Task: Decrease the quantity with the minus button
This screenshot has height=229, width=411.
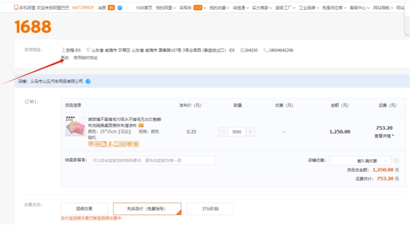Action: point(223,132)
